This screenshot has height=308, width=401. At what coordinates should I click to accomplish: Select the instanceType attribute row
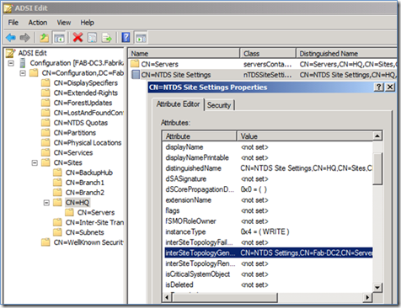pos(268,231)
